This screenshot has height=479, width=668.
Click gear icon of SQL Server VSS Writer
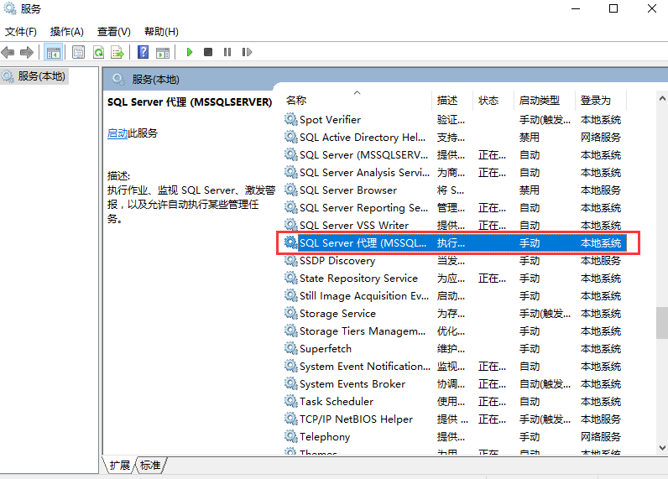tap(291, 225)
